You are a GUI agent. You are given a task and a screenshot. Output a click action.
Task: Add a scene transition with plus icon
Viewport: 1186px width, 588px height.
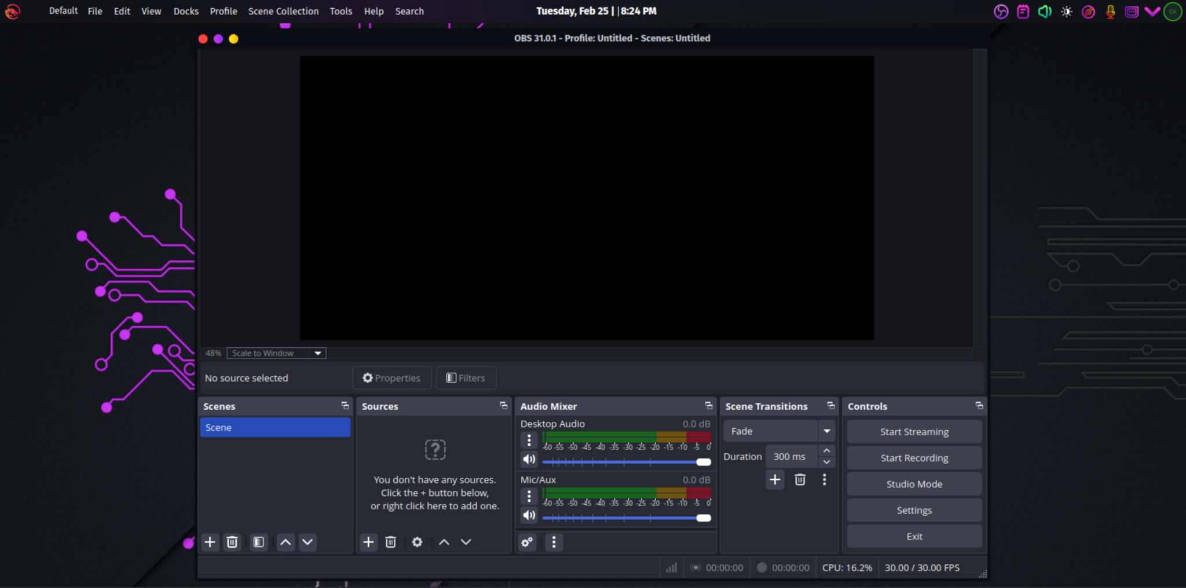(775, 479)
